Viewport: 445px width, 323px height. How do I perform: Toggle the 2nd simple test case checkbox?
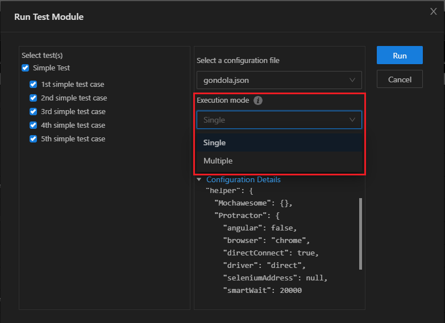[x=33, y=98]
